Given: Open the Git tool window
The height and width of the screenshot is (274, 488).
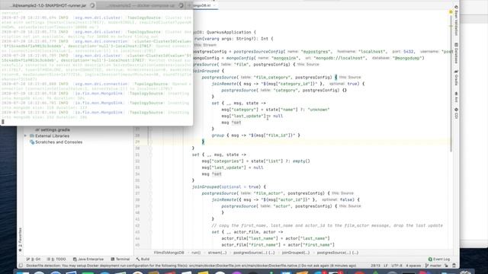Looking at the screenshot, I should coord(34,259).
